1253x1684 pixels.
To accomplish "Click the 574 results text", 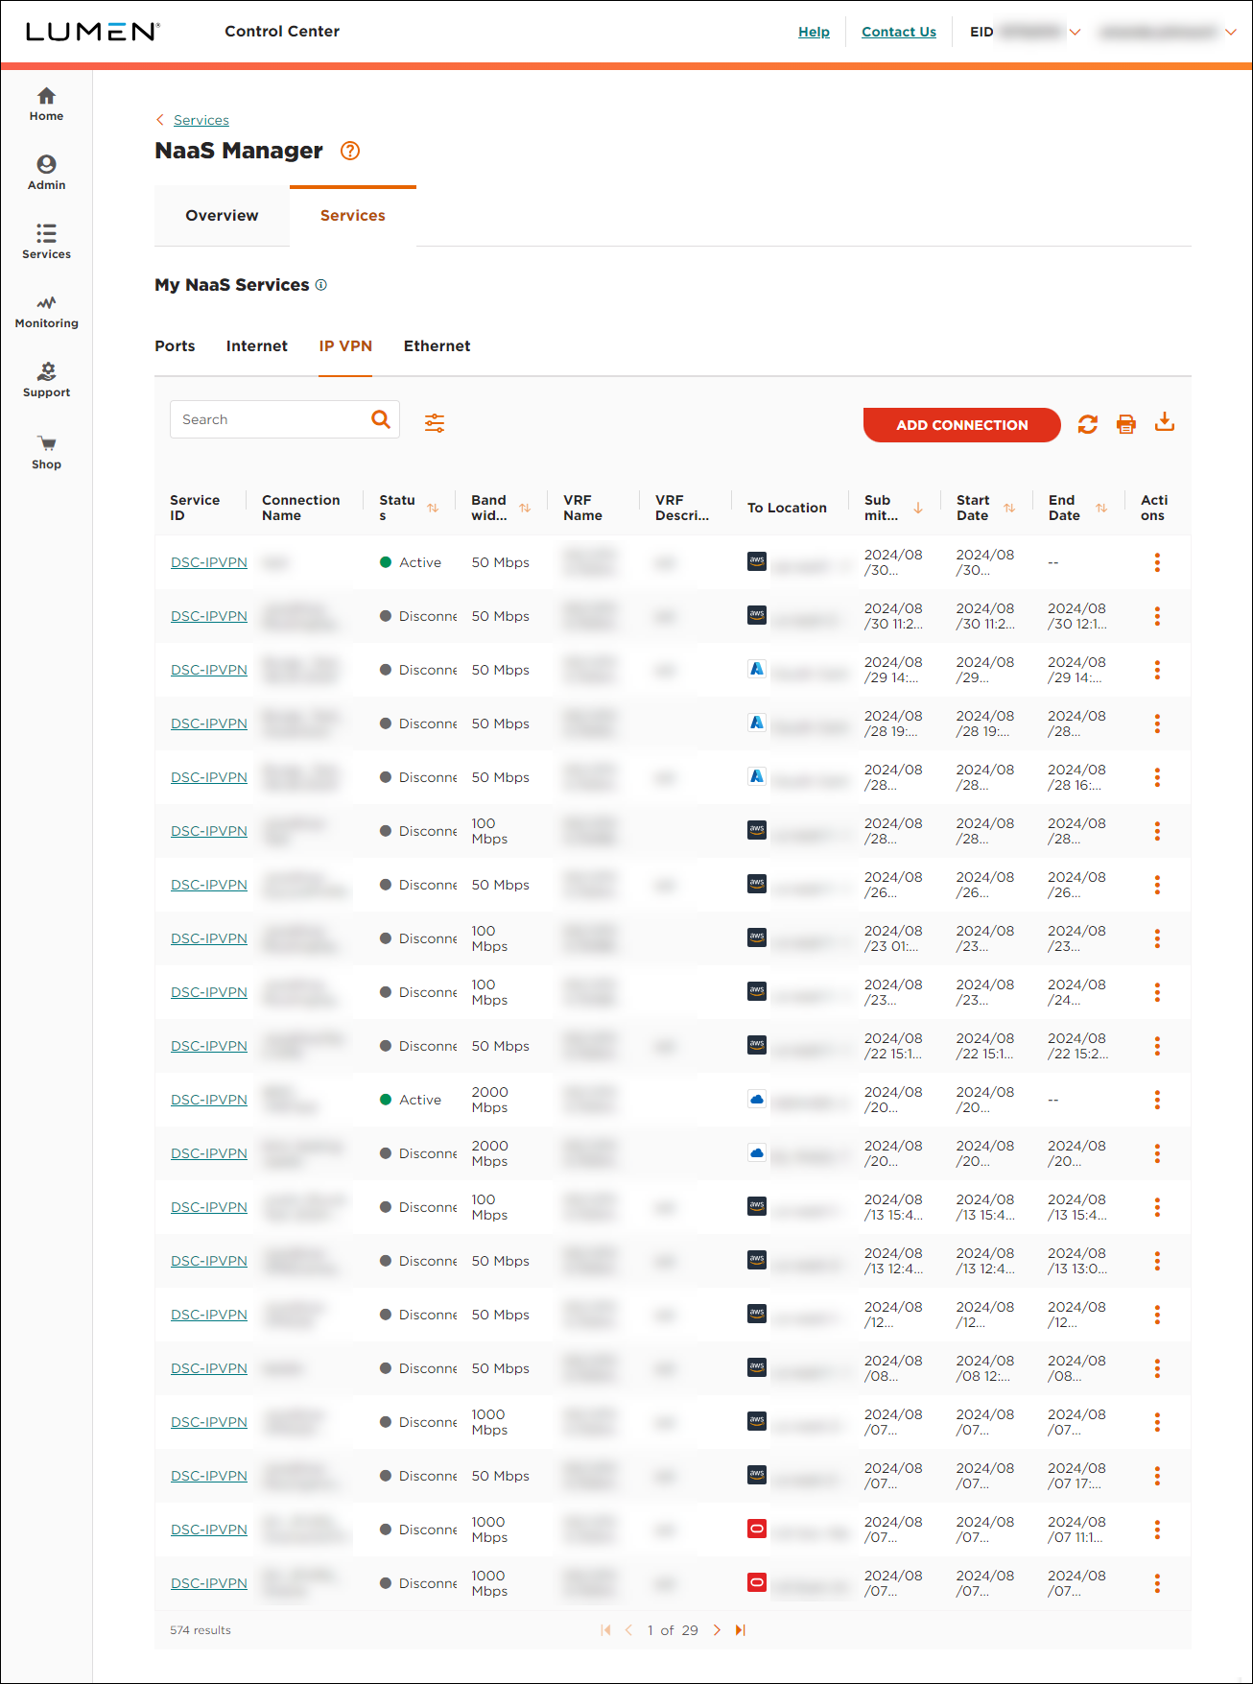I will [x=201, y=1630].
